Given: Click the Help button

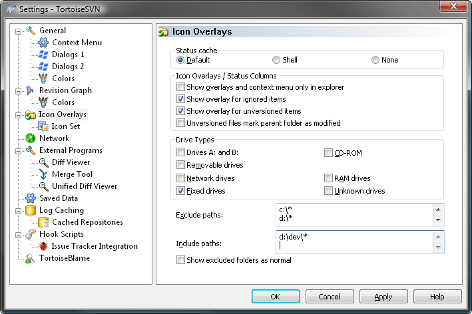Looking at the screenshot, I should (437, 297).
